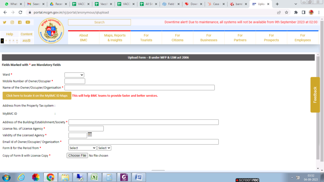
Task: Open the Ward dropdown
Action: pos(74,75)
